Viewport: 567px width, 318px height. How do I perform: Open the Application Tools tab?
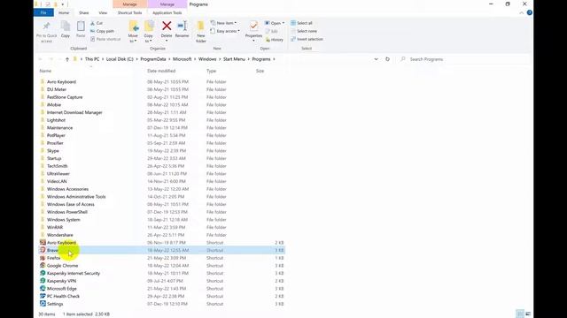[167, 12]
